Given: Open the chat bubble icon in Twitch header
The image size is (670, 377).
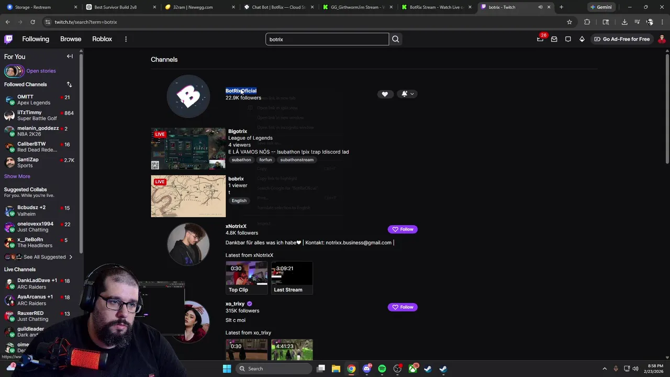Looking at the screenshot, I should 568,39.
